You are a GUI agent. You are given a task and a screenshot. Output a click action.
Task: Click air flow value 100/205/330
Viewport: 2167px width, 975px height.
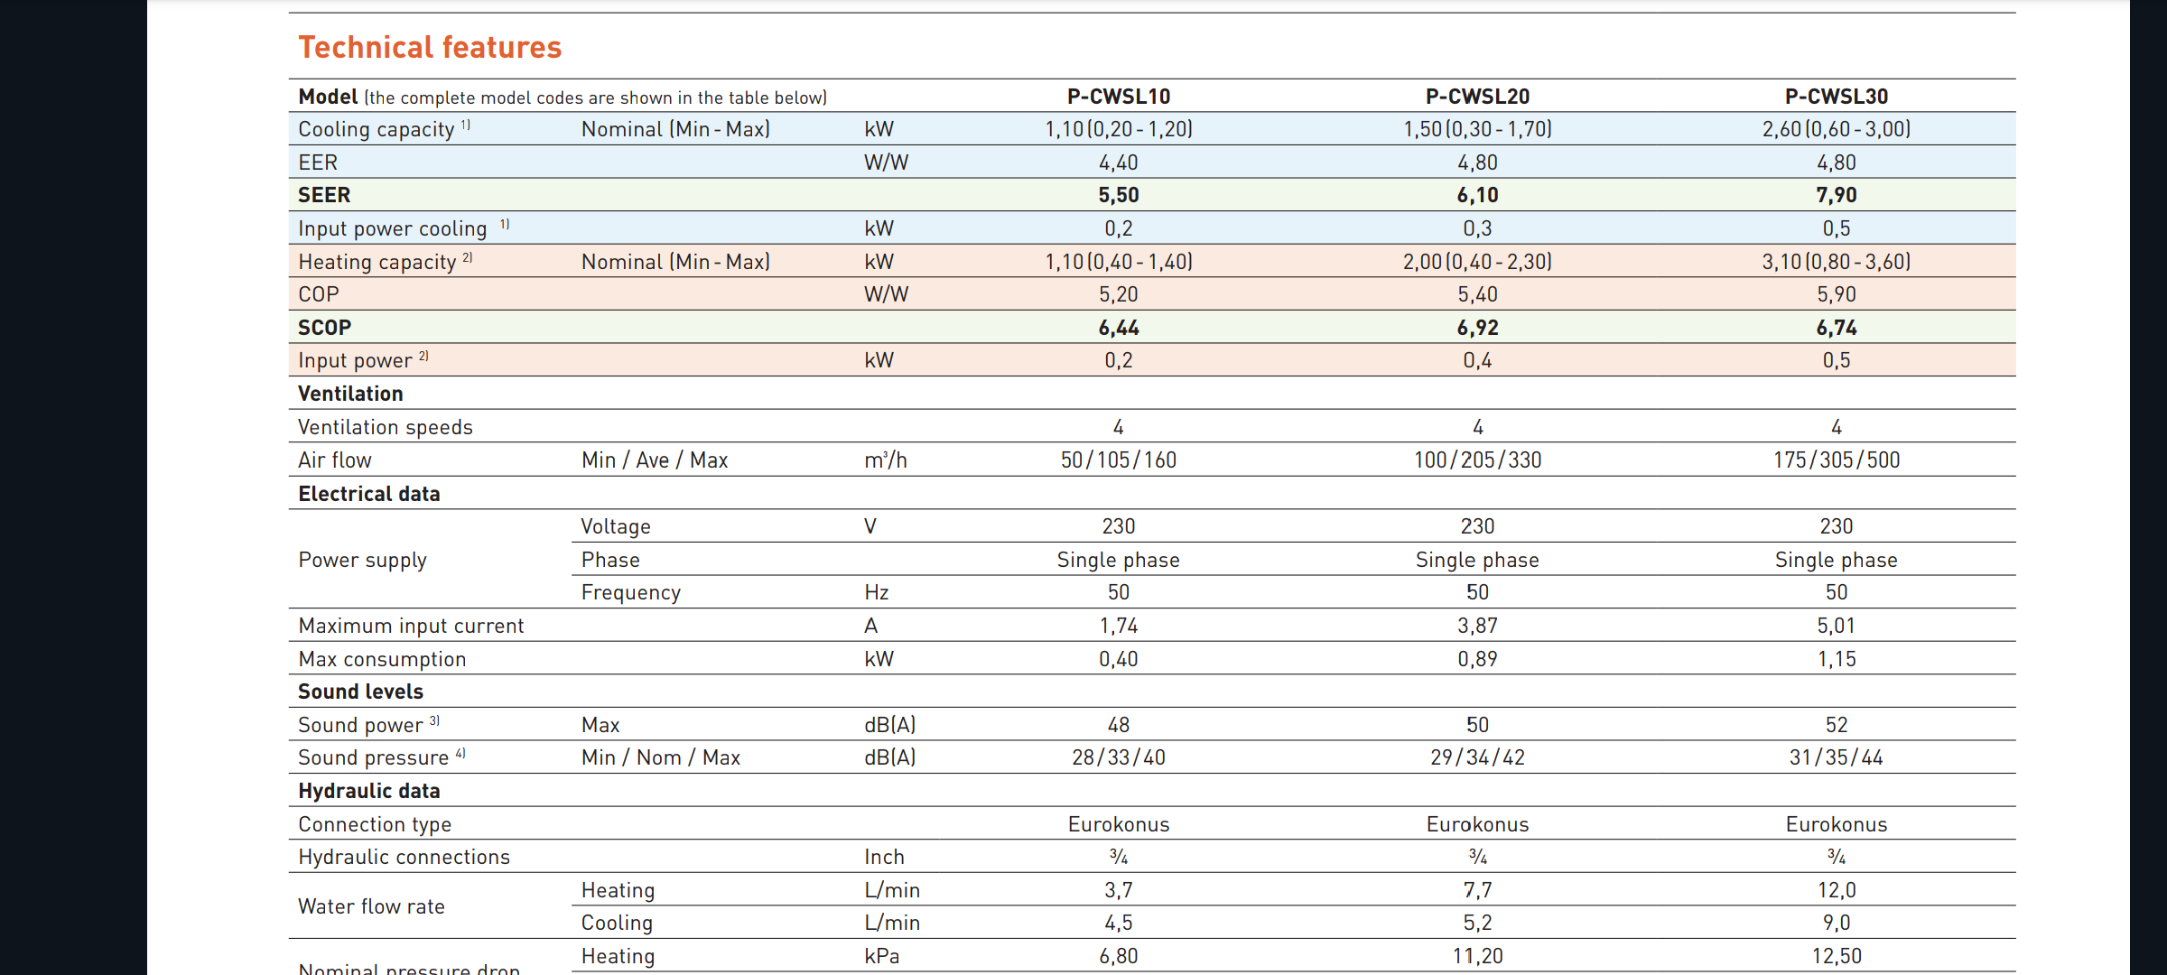[1477, 460]
